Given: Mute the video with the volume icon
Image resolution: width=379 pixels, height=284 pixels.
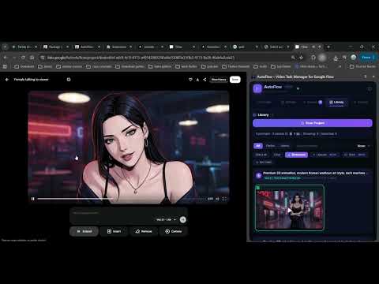Looking at the screenshot, I should click(x=217, y=199).
